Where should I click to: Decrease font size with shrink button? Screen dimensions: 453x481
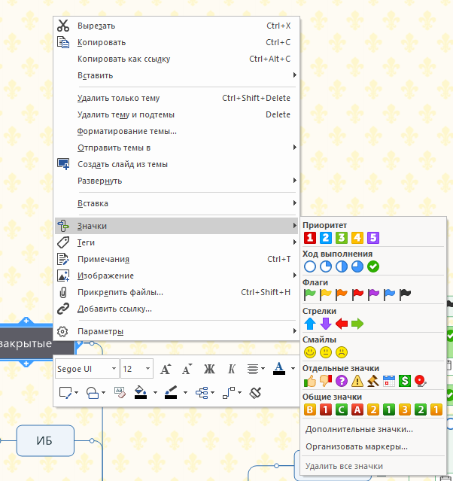tap(187, 369)
